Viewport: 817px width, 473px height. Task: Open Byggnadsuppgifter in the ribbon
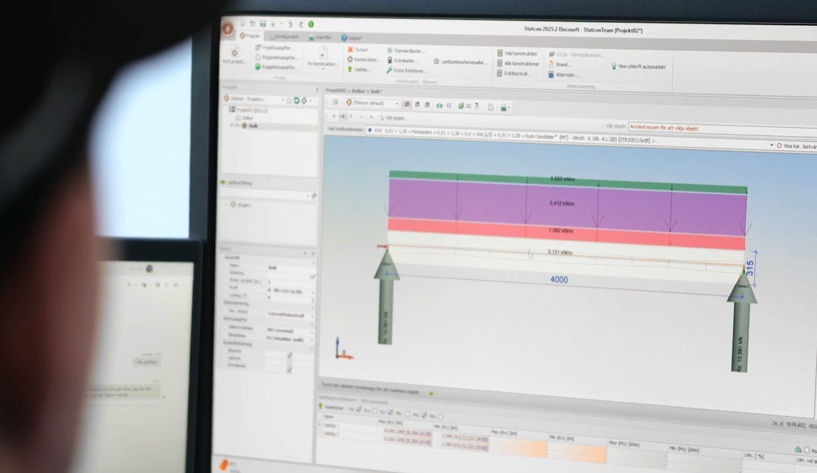coord(276,58)
